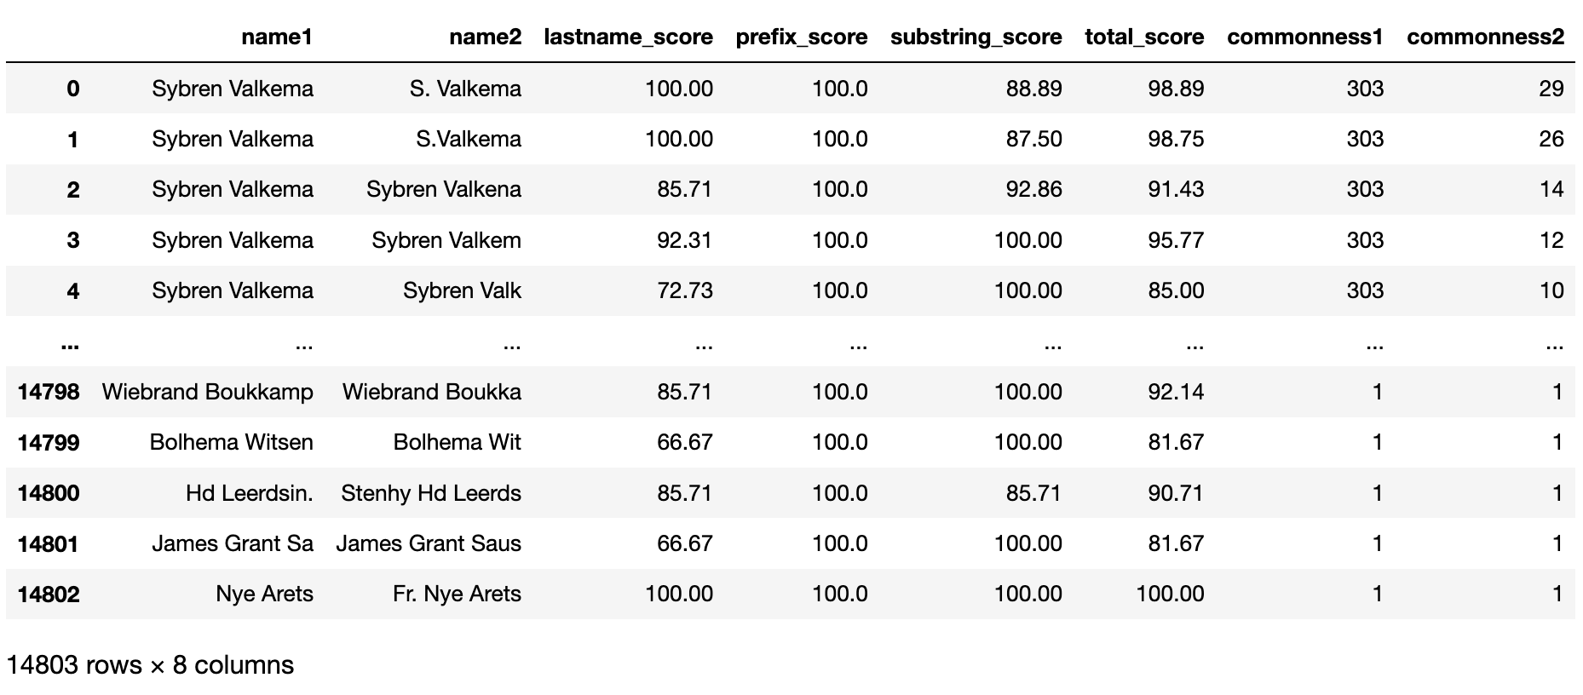The width and height of the screenshot is (1583, 695).
Task: Click the prefix_score column header
Action: tap(801, 37)
